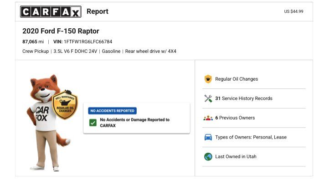319x181 pixels.
Task: Click the US $44.99 price
Action: 293,11
